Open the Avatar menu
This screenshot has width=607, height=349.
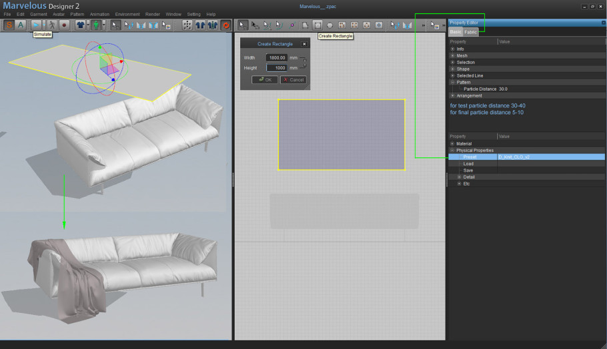tap(59, 14)
